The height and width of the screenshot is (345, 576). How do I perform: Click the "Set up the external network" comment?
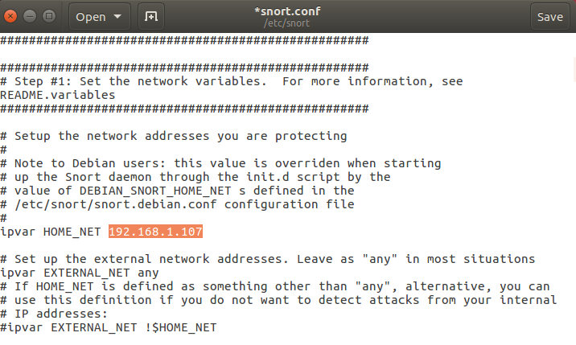tap(121, 259)
